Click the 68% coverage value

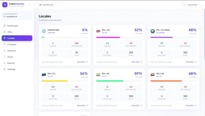[x=193, y=74]
